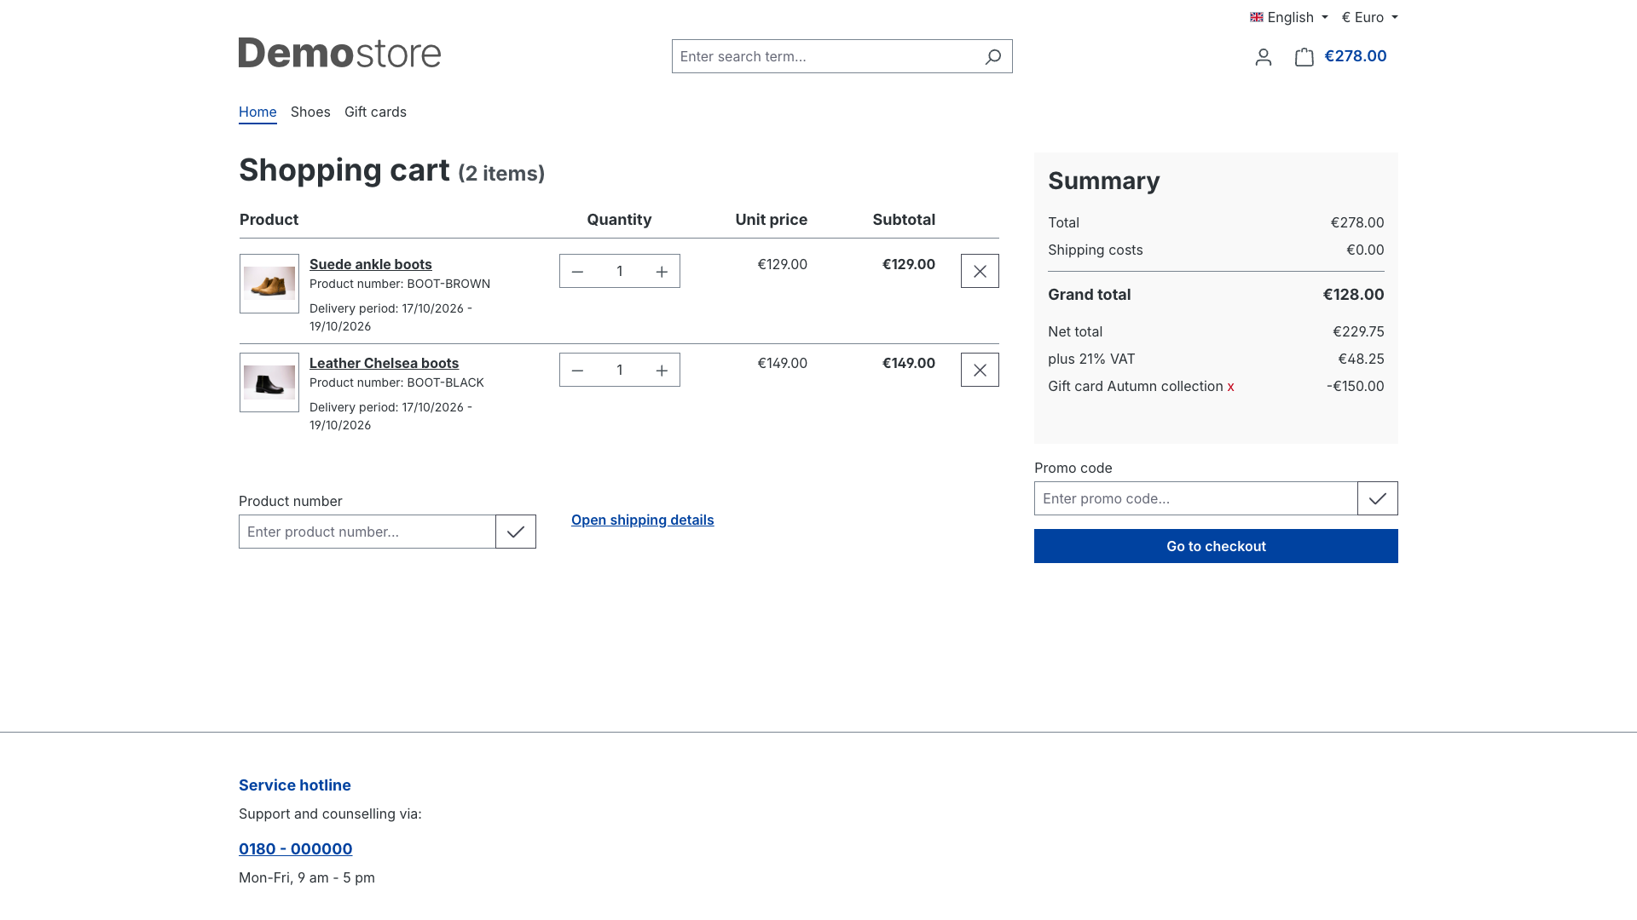Focus the search term input field
The image size is (1637, 920).
[823, 56]
